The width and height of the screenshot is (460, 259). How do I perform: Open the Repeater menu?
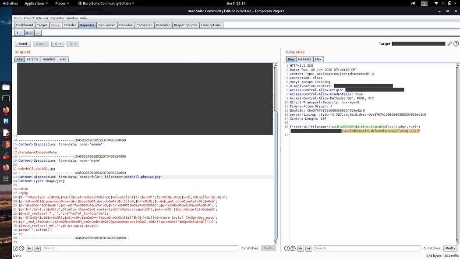57,18
